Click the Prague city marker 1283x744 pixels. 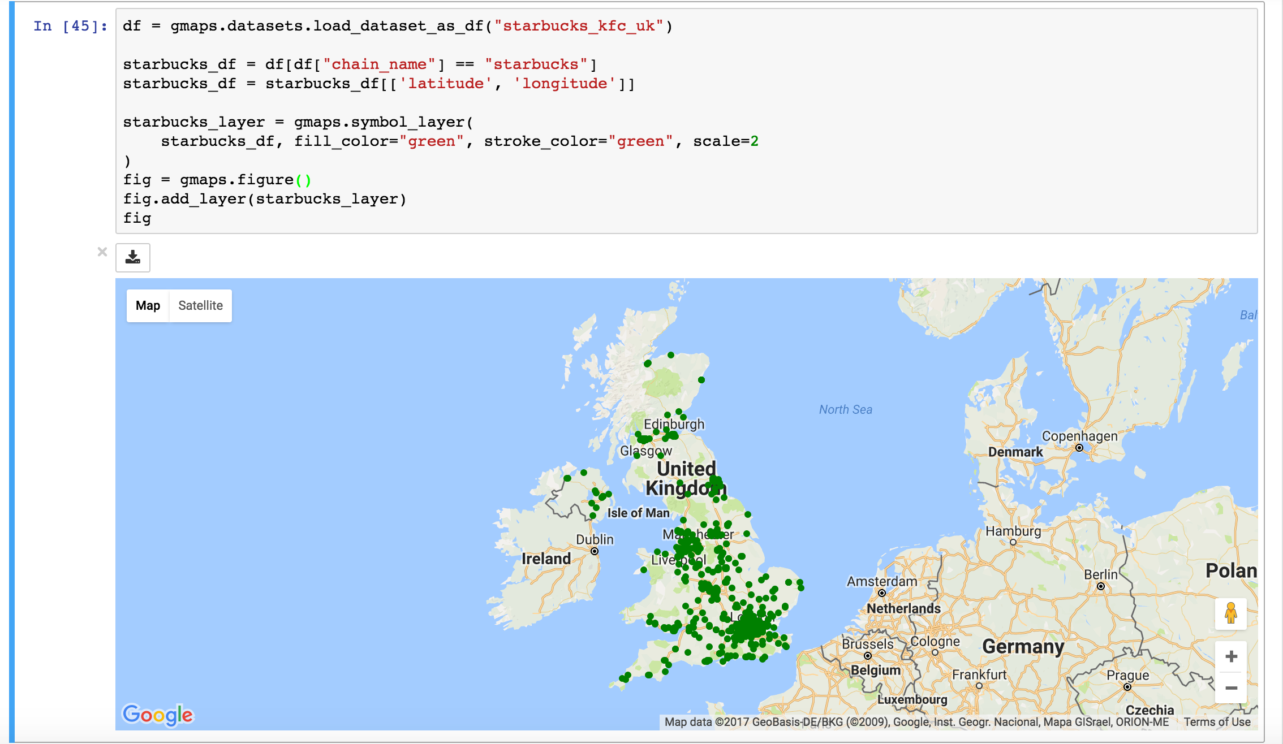[1127, 687]
